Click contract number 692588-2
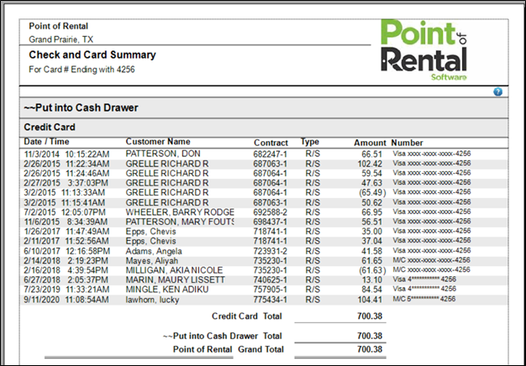The height and width of the screenshot is (366, 526). pyautogui.click(x=270, y=212)
